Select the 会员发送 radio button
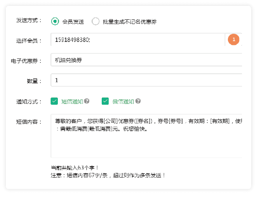This screenshot has height=204, width=257. [x=55, y=21]
